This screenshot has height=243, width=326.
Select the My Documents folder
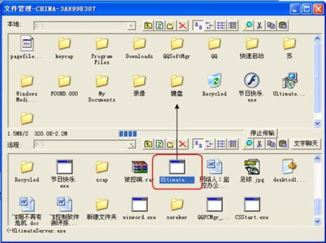tap(102, 88)
